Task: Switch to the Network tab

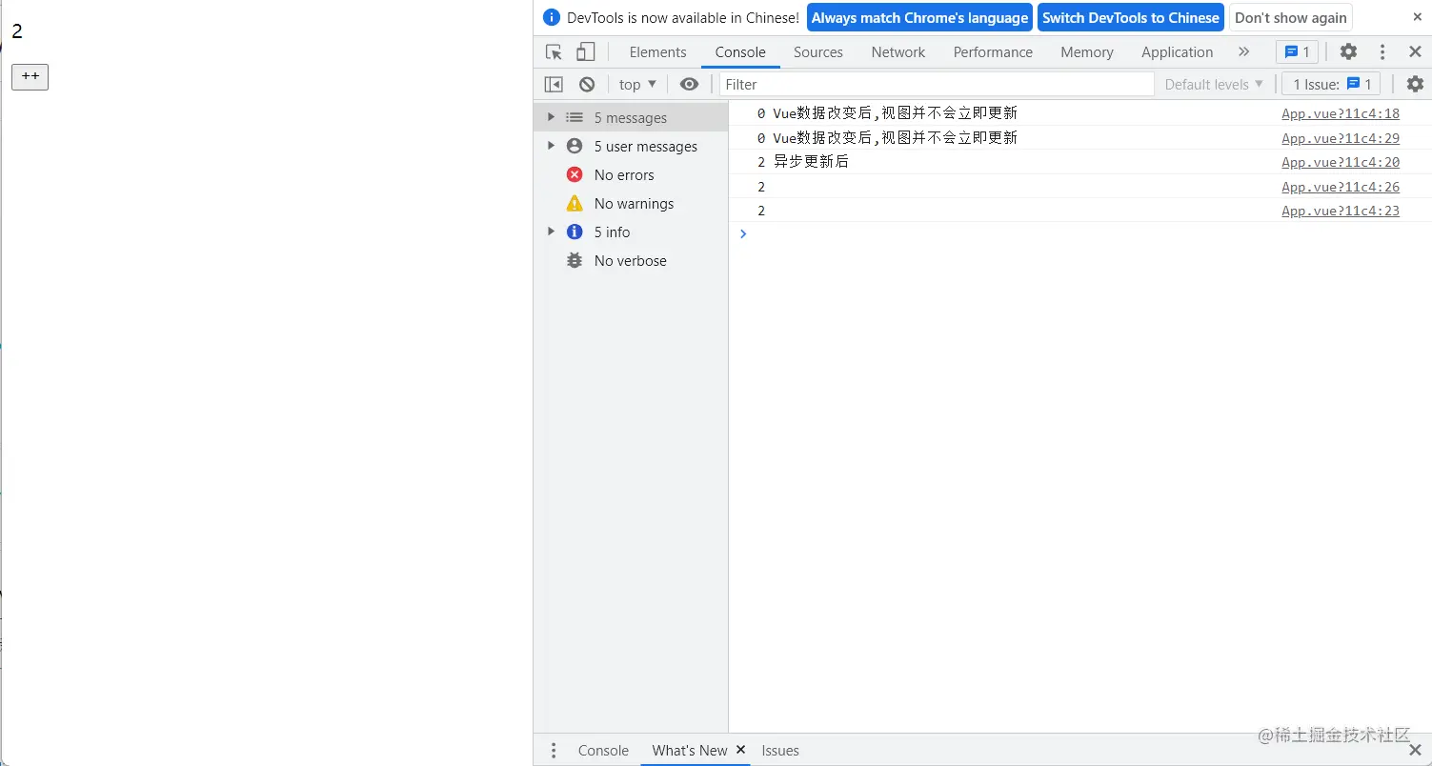Action: 898,52
